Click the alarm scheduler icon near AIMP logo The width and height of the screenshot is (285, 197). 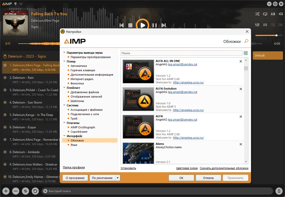point(21,4)
